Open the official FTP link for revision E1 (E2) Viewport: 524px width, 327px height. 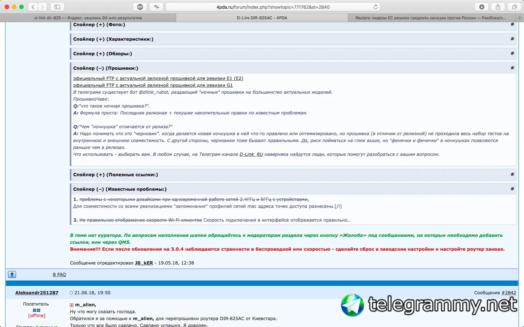158,78
